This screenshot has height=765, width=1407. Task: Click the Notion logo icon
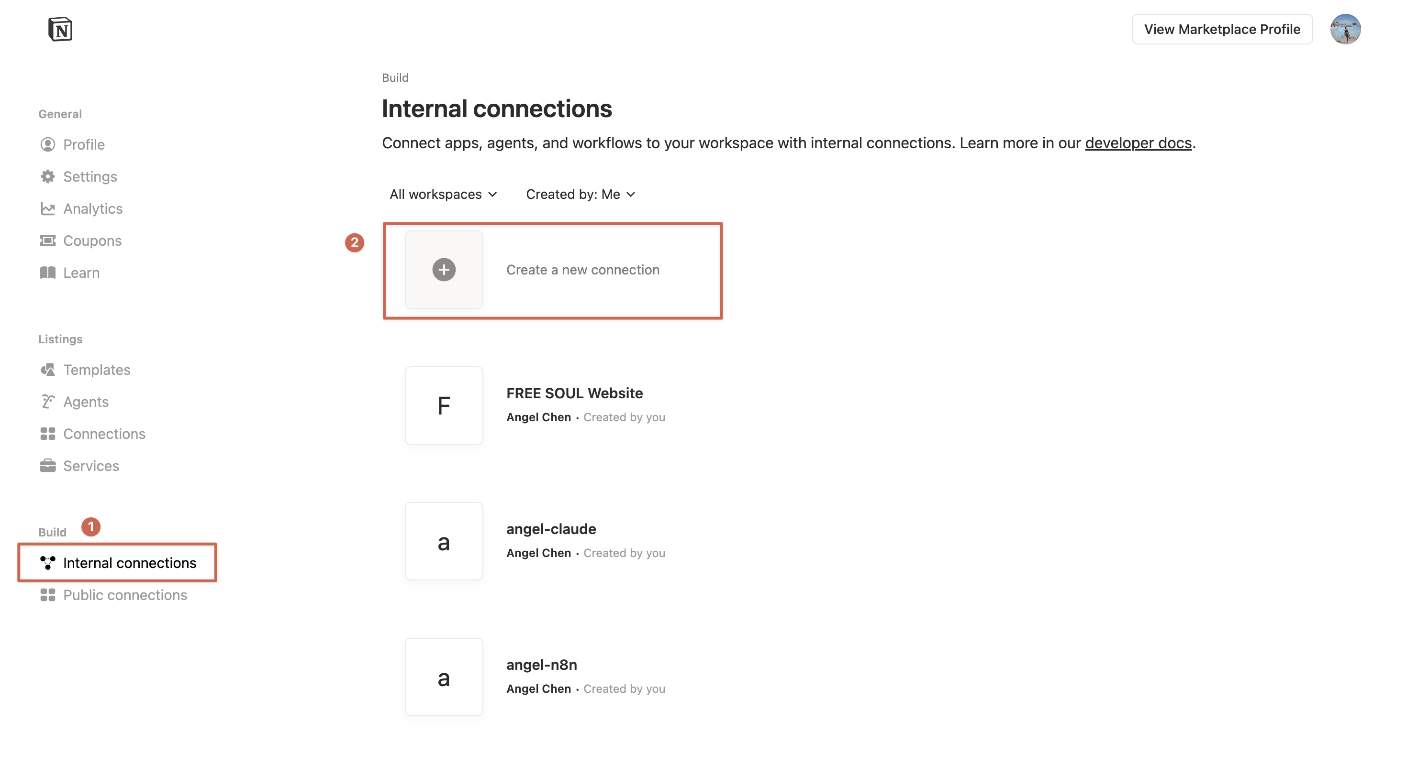coord(60,29)
